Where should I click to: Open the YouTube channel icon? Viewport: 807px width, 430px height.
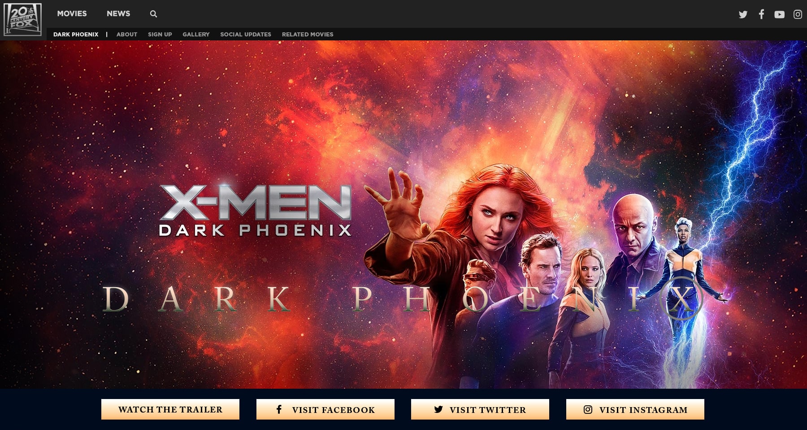779,14
